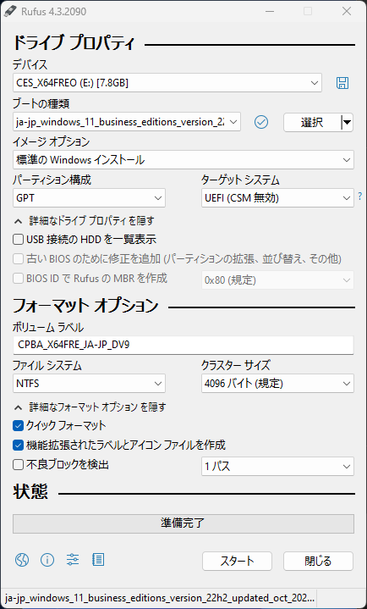Image resolution: width=367 pixels, height=609 pixels.
Task: Click the 選択 image select button
Action: coord(312,123)
